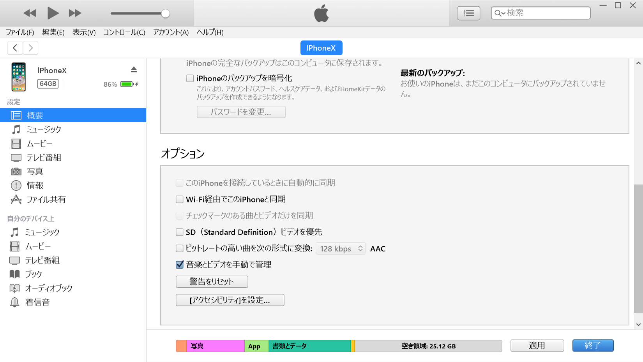Eject the IPhoneX device
Image resolution: width=643 pixels, height=362 pixels.
134,69
